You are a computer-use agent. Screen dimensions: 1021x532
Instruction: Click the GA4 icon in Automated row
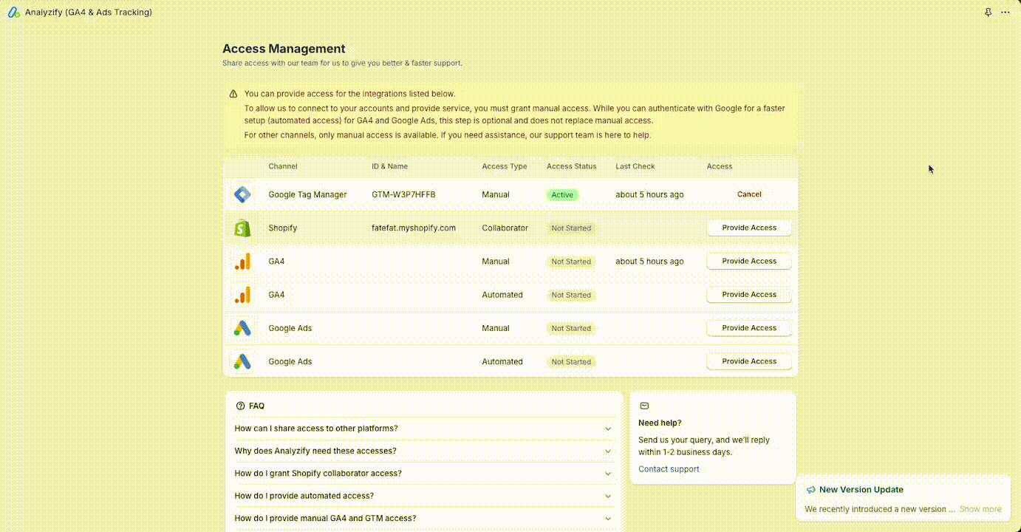[242, 295]
